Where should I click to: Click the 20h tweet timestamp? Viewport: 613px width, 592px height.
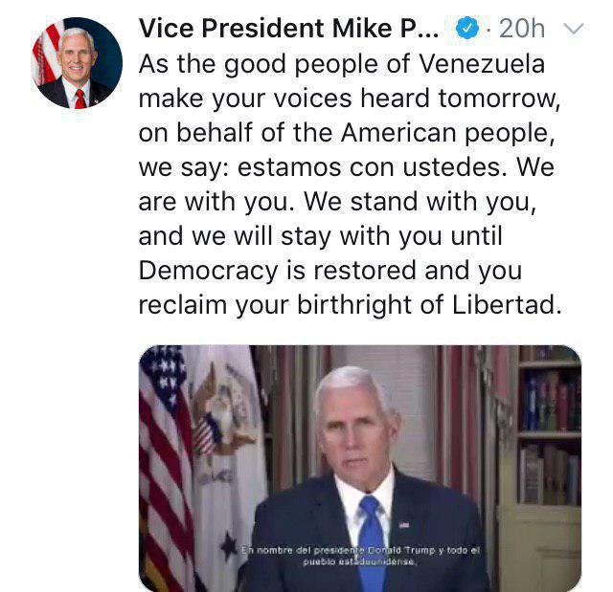(x=522, y=29)
